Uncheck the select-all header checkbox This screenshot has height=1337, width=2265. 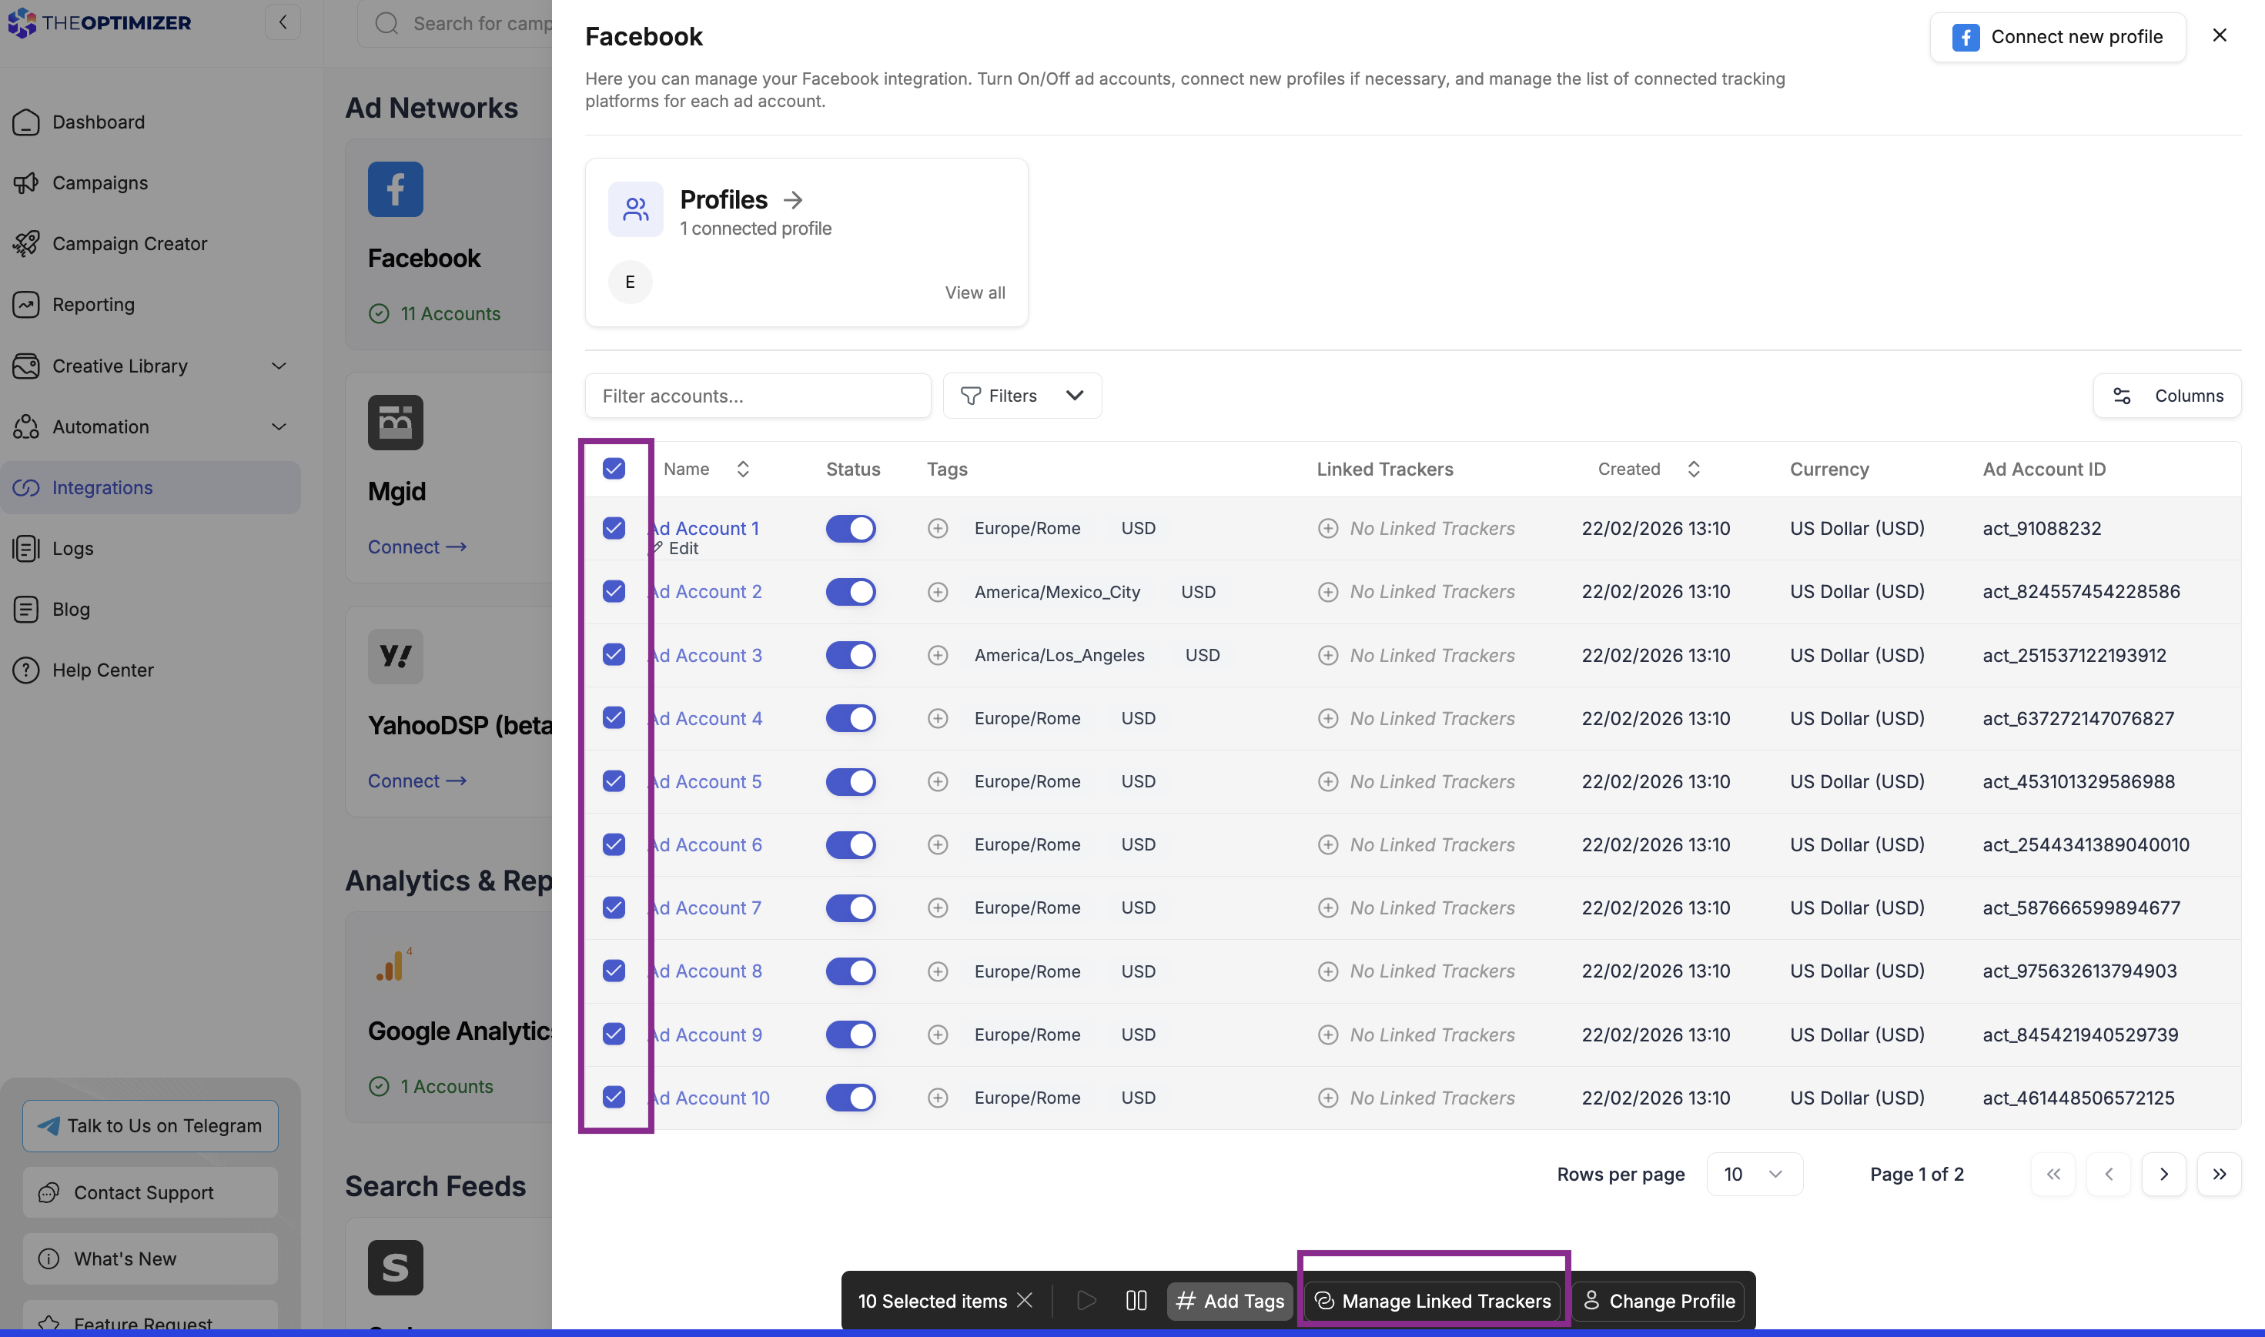point(614,469)
